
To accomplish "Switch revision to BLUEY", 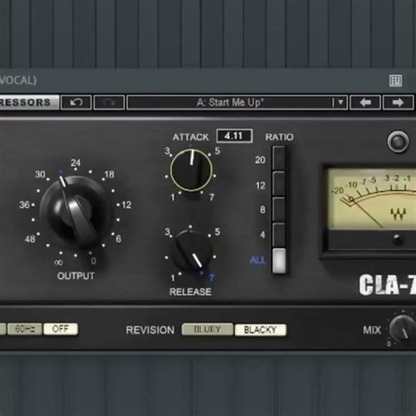I will coord(207,330).
